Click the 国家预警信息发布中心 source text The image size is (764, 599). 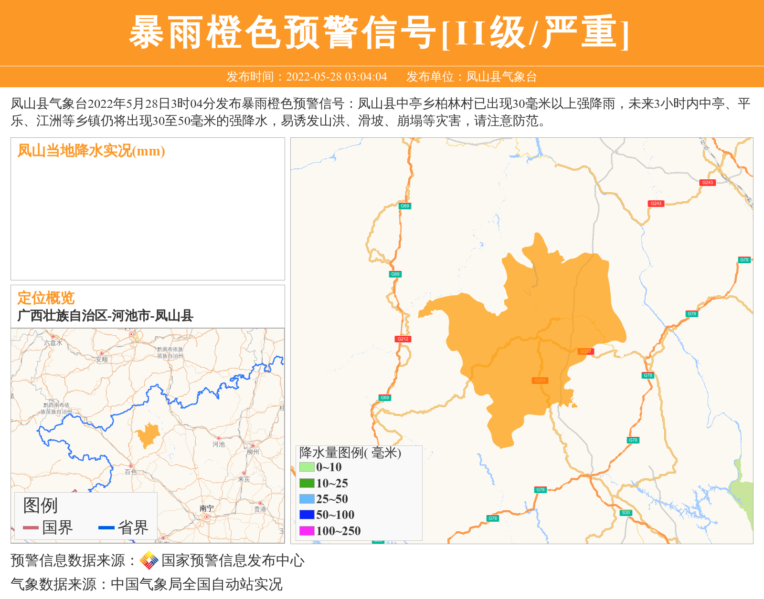click(233, 560)
